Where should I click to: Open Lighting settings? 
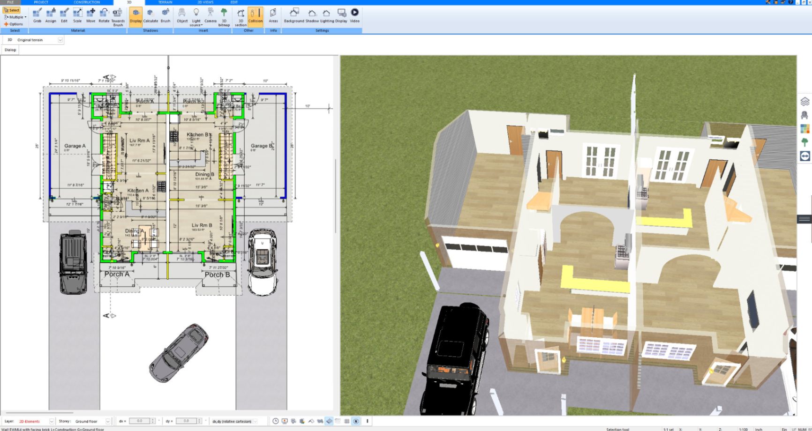pyautogui.click(x=327, y=15)
